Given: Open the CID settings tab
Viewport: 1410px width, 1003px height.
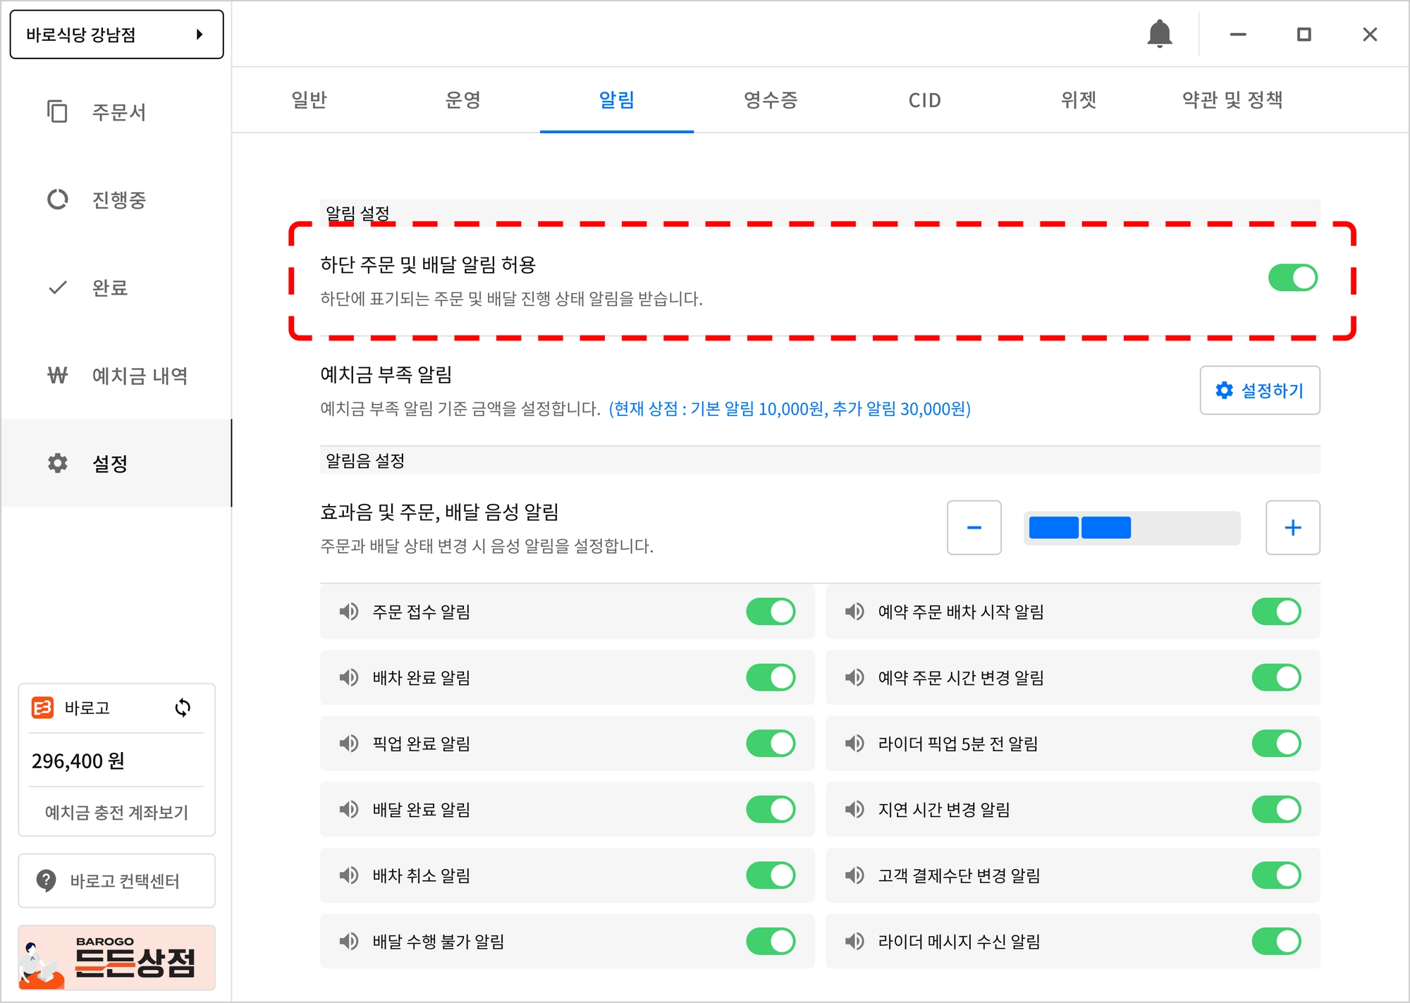Looking at the screenshot, I should 924,100.
